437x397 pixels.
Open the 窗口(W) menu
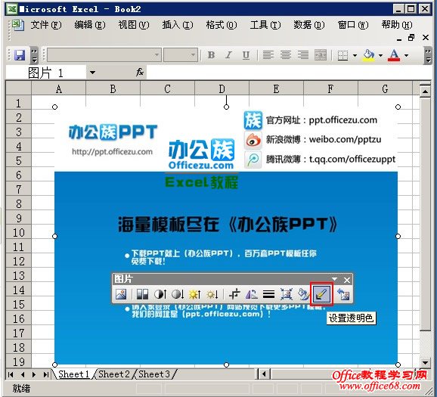[353, 25]
